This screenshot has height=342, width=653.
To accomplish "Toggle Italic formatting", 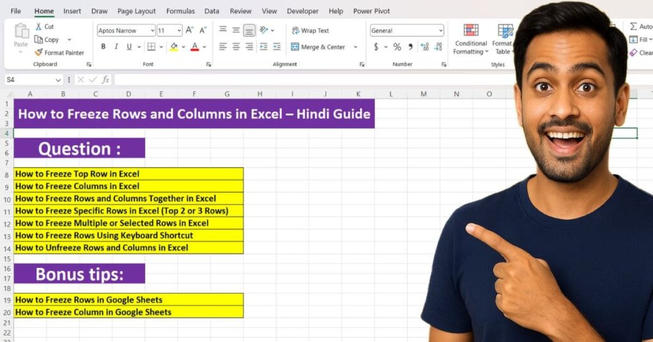I will 116,47.
